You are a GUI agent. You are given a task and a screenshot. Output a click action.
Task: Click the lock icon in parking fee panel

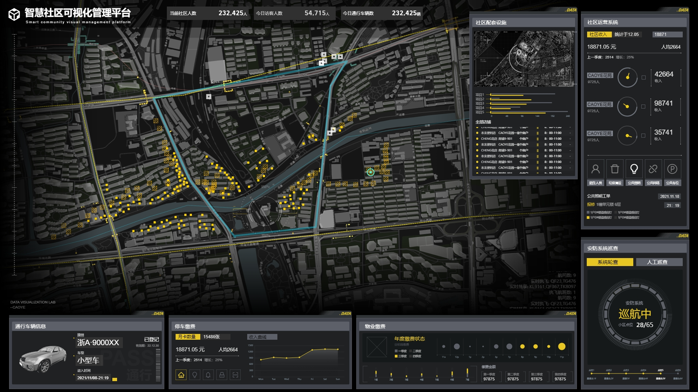coord(222,375)
